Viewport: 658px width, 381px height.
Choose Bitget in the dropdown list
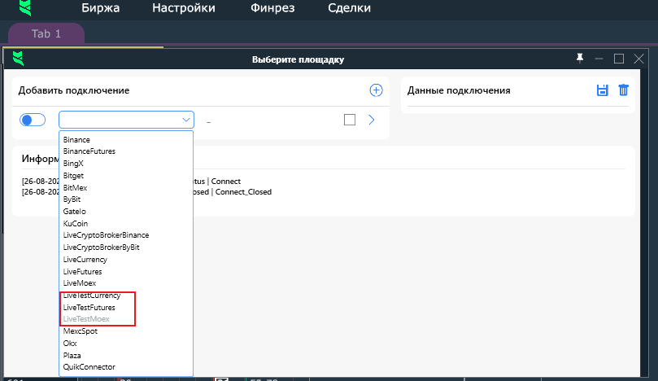(x=73, y=176)
